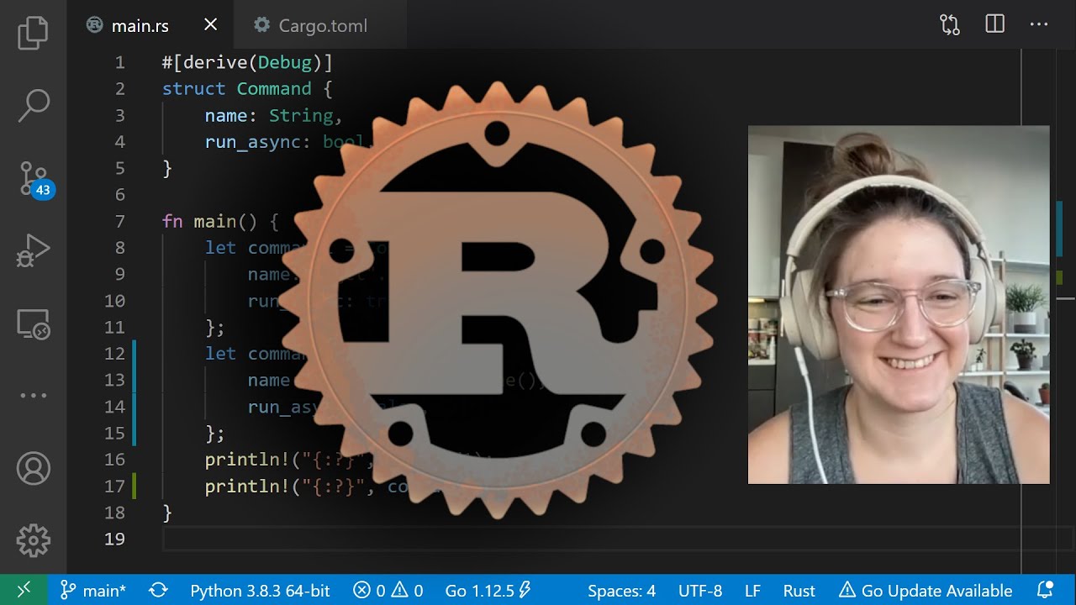Select language mode Rust

(799, 591)
